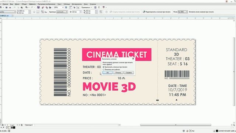Click the dark gray swatch in palette

tap(12, 127)
